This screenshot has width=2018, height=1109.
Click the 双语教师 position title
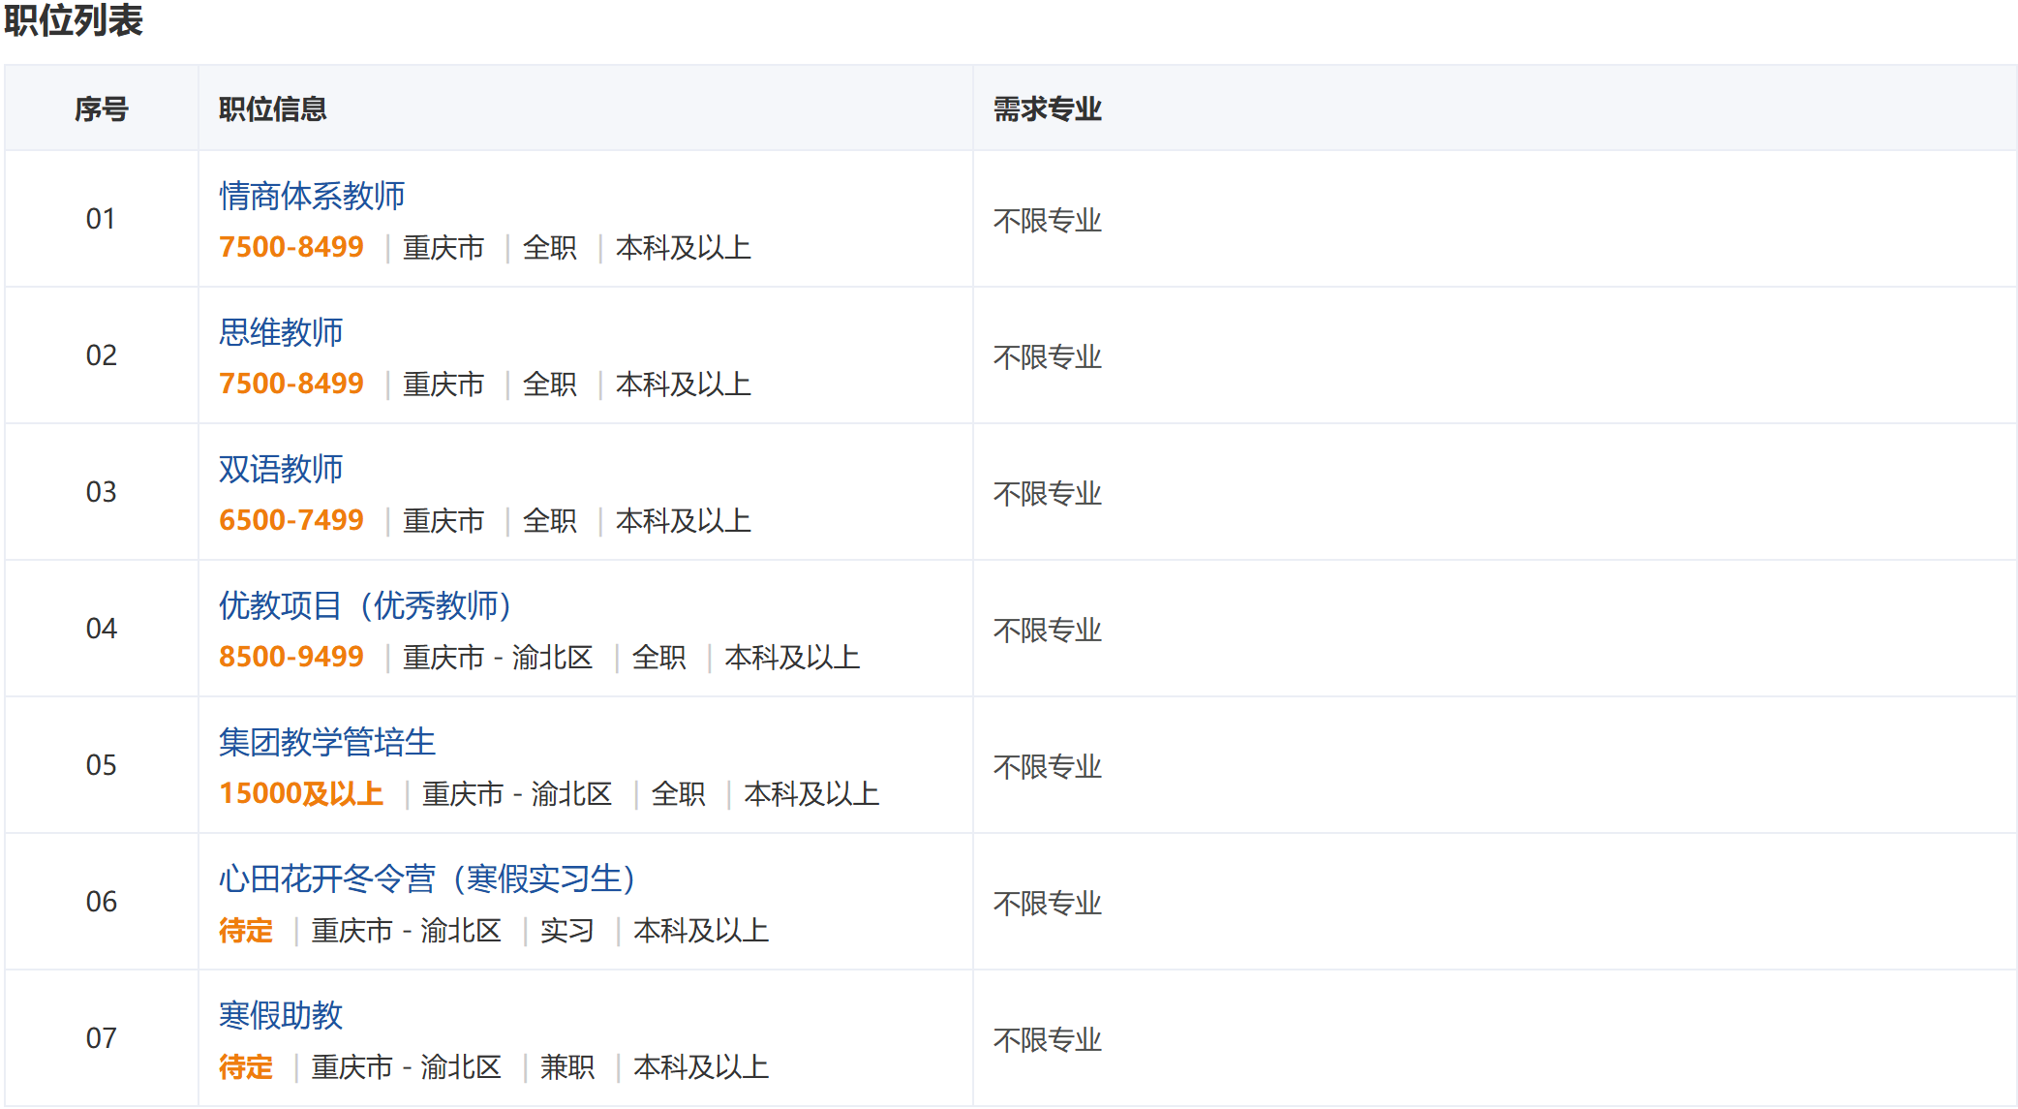coord(281,469)
